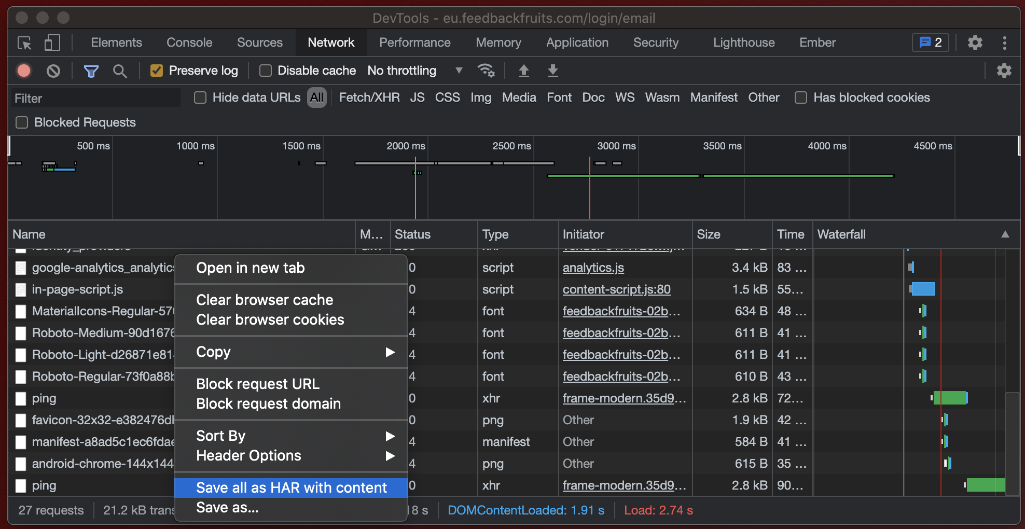
Task: Import HAR file with upload arrow
Action: tap(524, 71)
